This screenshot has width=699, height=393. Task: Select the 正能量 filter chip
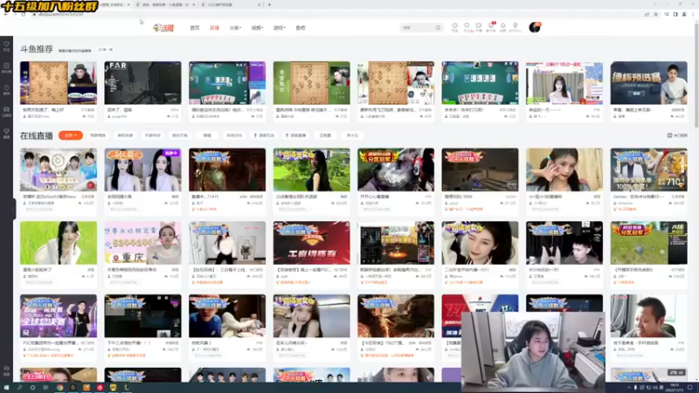coord(325,135)
